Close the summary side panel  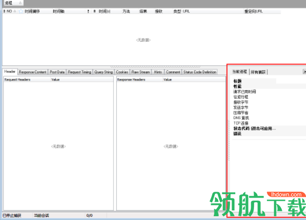click(304, 72)
